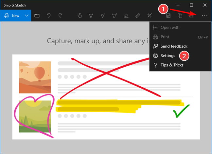212x154 pixels.
Task: Copy the snip to clipboard
Action: tap(180, 16)
